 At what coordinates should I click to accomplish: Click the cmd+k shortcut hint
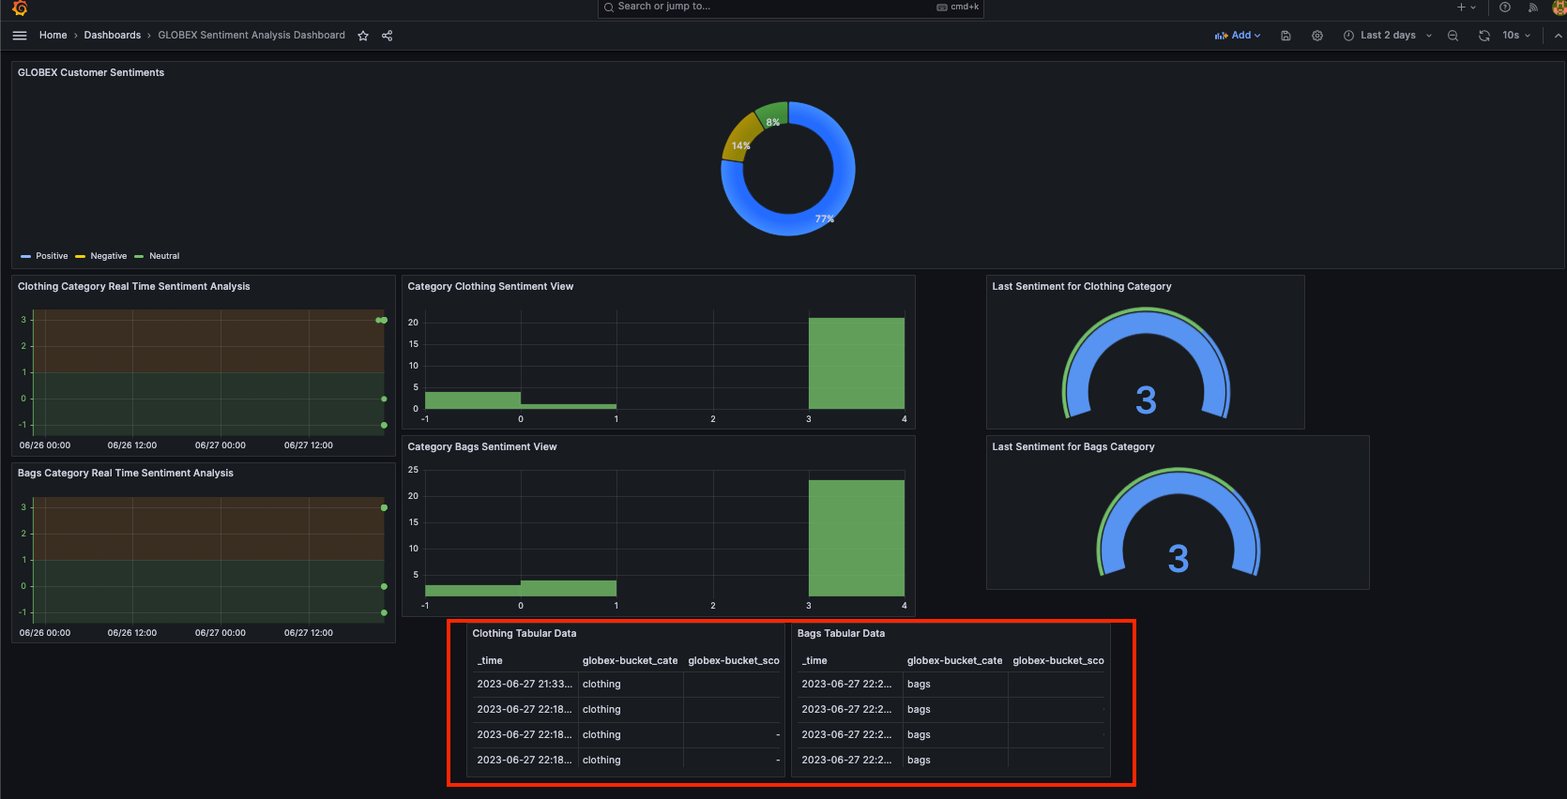pos(958,7)
